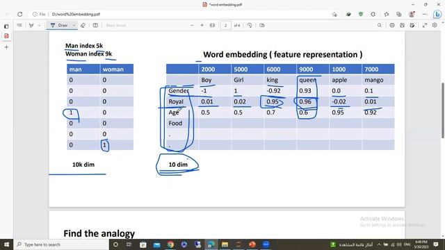The height and width of the screenshot is (250, 445).
Task: Click the address bar with word embedding.pdf
Action: point(76,14)
